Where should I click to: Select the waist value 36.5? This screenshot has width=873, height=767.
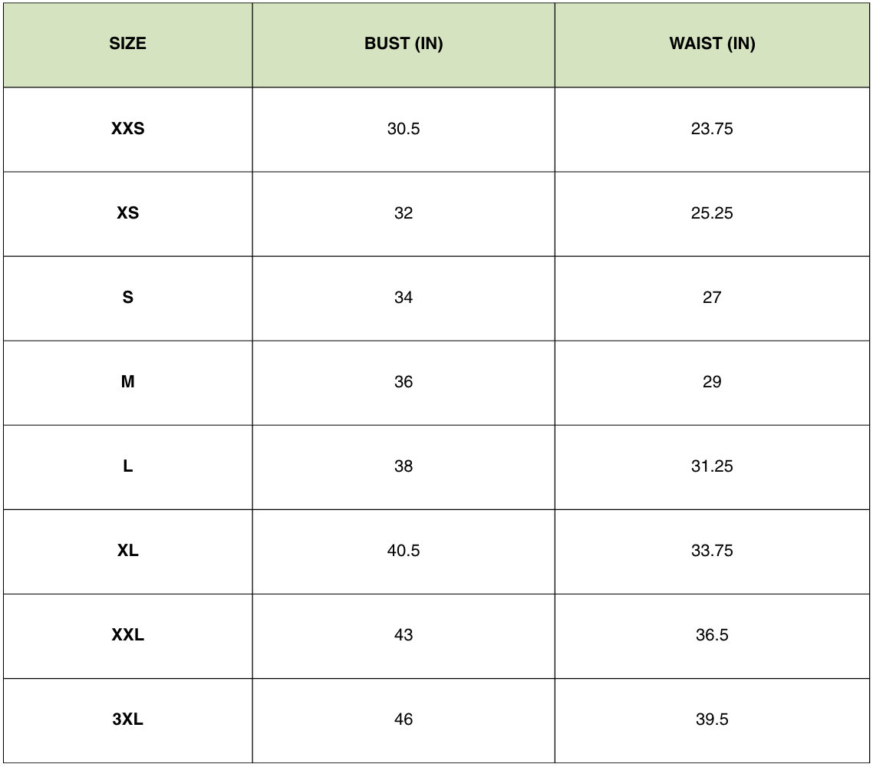pos(712,635)
